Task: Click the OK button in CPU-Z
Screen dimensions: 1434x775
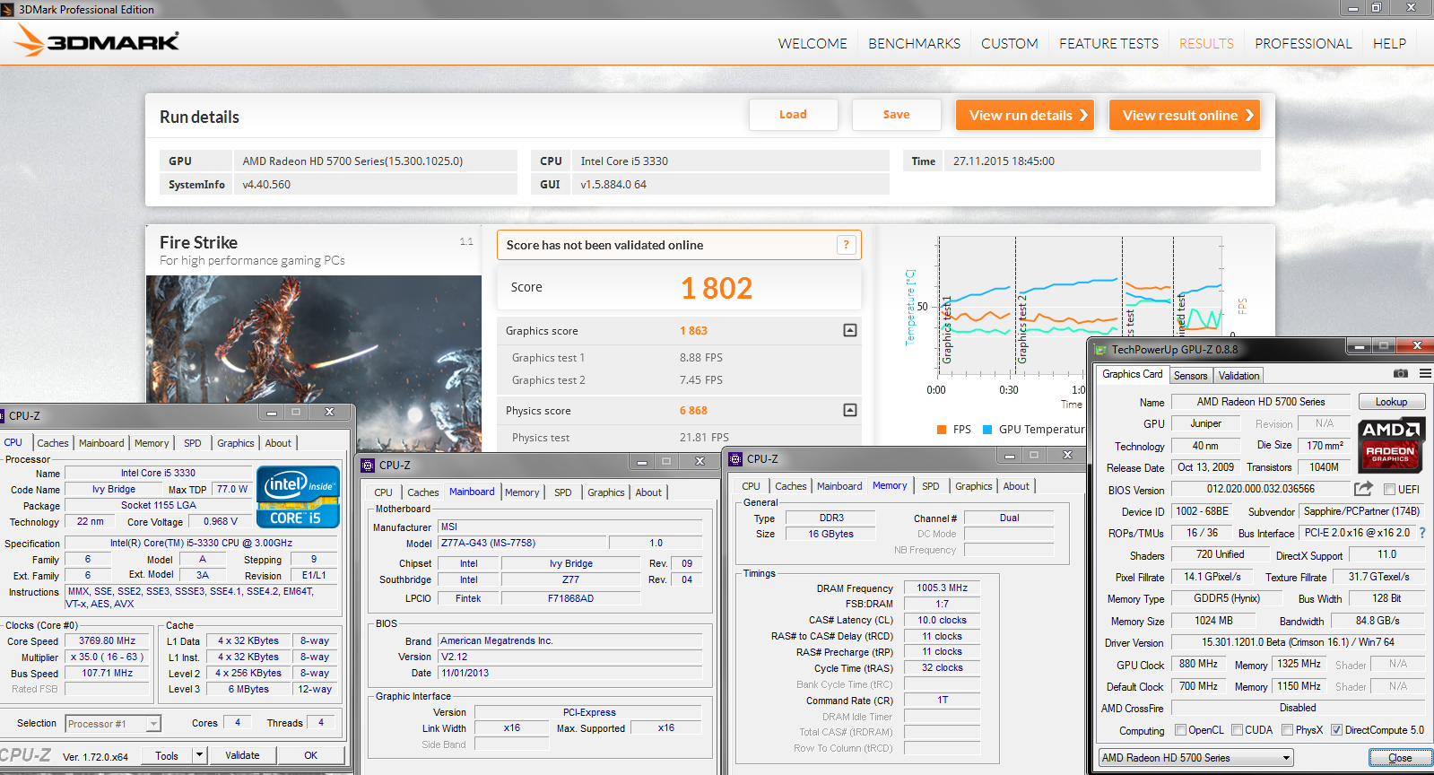Action: pyautogui.click(x=310, y=755)
